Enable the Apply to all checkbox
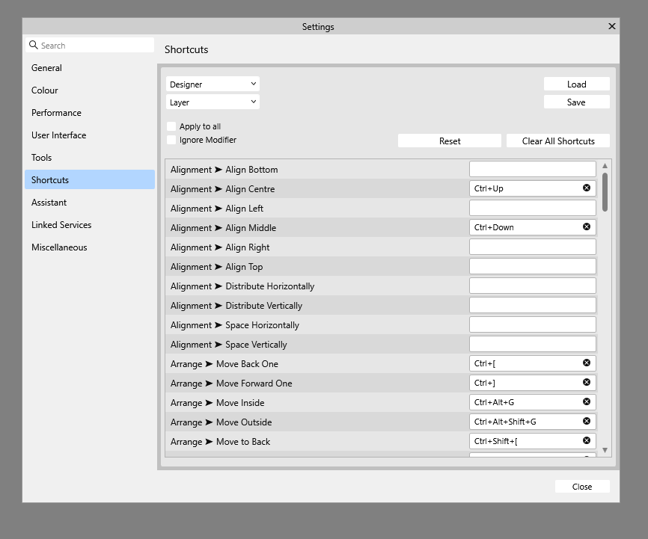Viewport: 648px width, 539px height. (x=171, y=126)
